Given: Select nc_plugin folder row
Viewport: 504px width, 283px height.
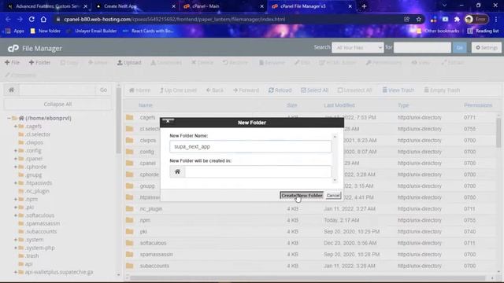Looking at the screenshot, I should [310, 209].
